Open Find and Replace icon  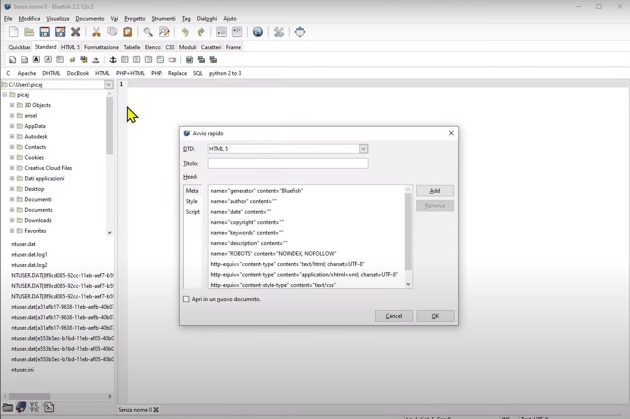click(164, 32)
